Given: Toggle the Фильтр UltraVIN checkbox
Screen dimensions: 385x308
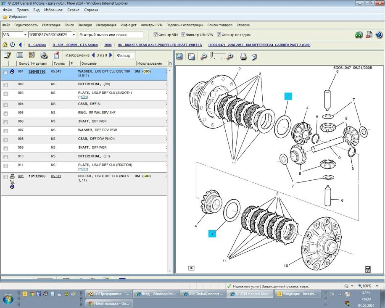Looking at the screenshot, I should pos(183,35).
